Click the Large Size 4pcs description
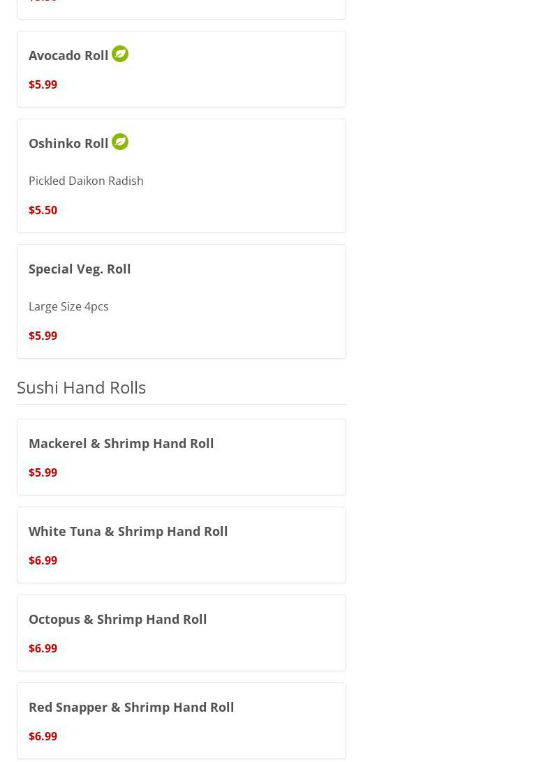 coord(68,306)
